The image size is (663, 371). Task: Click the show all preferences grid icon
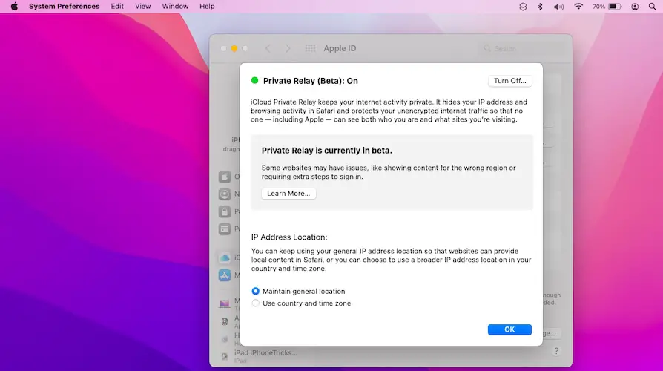pos(311,49)
